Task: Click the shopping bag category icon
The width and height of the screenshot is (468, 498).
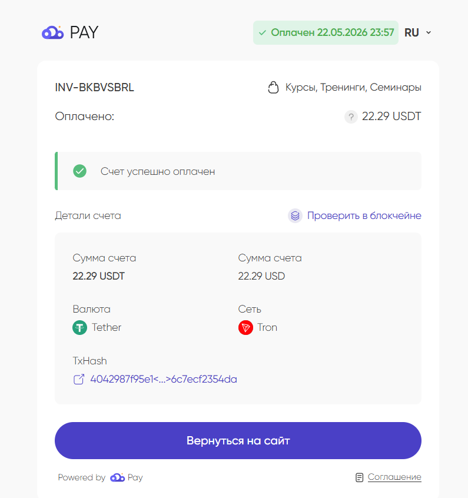Action: click(x=273, y=87)
